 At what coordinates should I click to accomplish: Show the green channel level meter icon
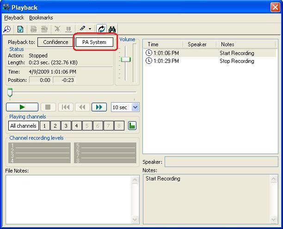coord(132,125)
